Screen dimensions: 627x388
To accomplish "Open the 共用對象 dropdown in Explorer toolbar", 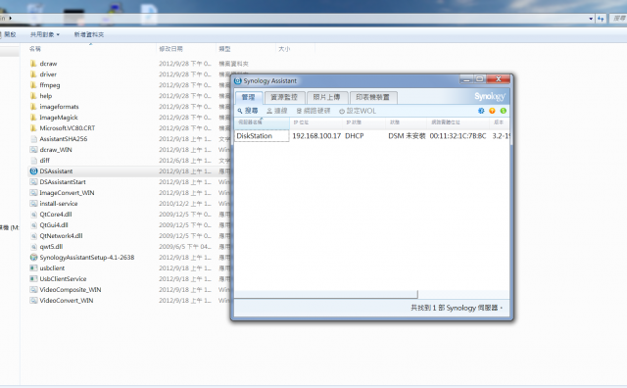I will pyautogui.click(x=45, y=35).
